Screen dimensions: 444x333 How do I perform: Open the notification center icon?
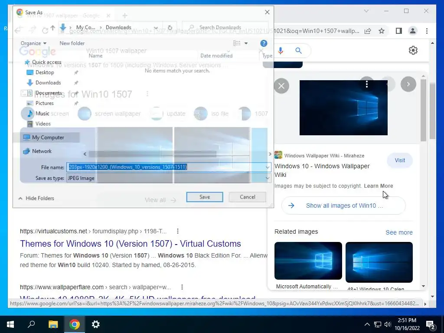[431, 325]
